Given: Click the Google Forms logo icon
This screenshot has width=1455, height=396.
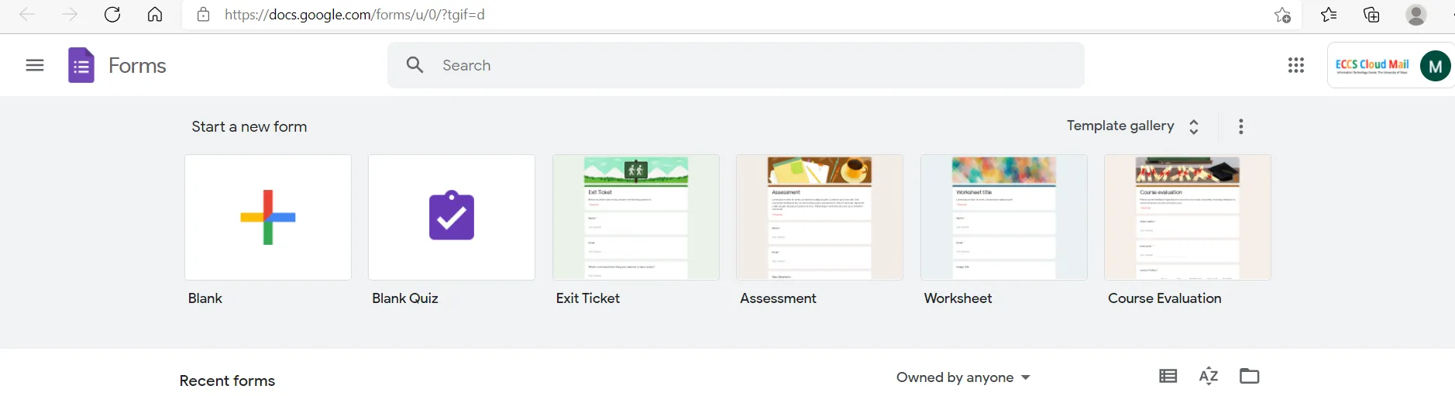Looking at the screenshot, I should (81, 65).
